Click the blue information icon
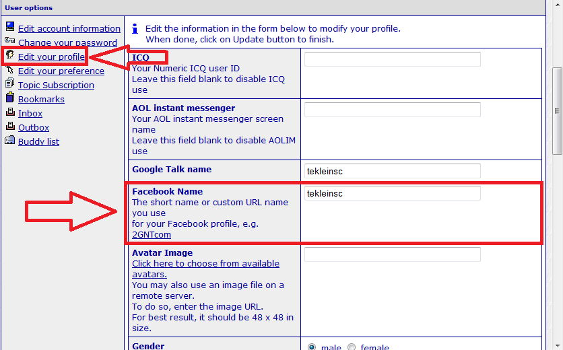Image resolution: width=563 pixels, height=350 pixels. tap(135, 29)
